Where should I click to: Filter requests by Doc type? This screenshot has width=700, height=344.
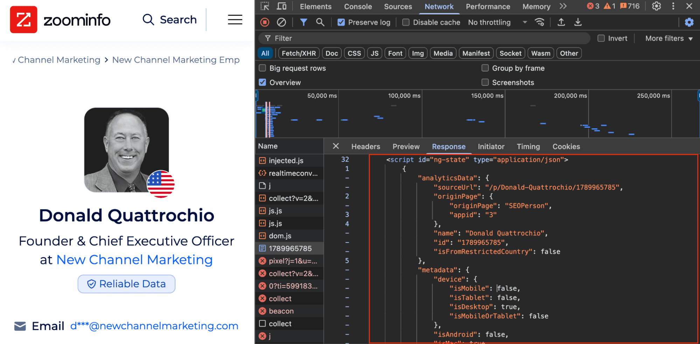click(x=332, y=53)
